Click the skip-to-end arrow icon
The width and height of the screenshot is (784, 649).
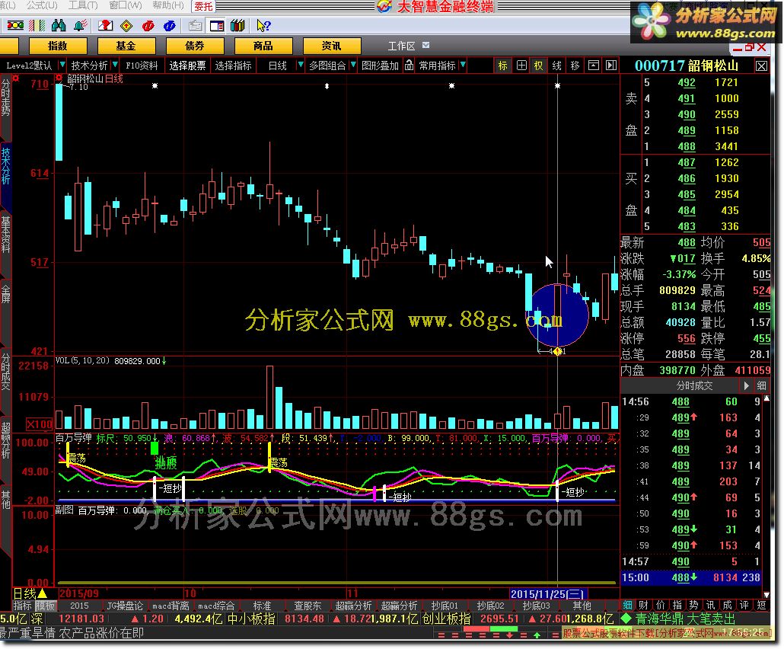point(611,66)
